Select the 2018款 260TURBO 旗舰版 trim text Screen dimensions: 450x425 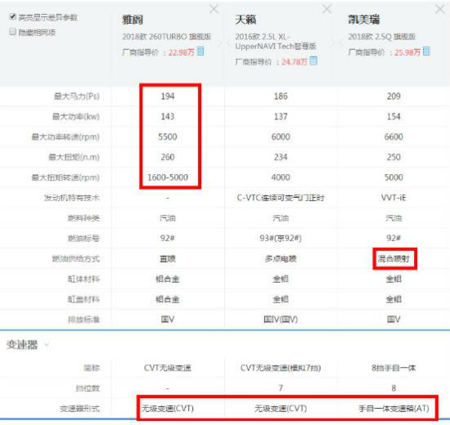tap(166, 37)
